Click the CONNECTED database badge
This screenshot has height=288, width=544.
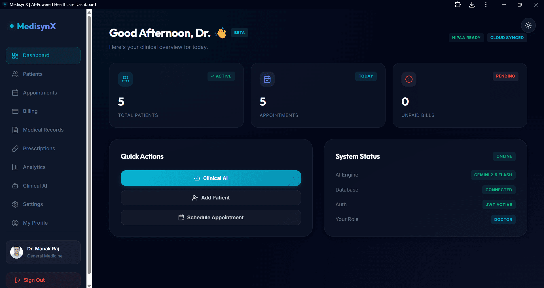tap(499, 190)
